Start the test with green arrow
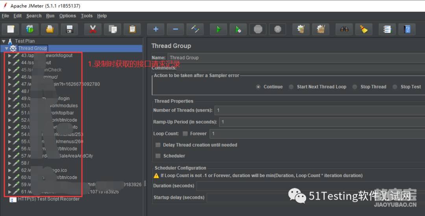Viewport: 425px width, 216px height. [218, 29]
